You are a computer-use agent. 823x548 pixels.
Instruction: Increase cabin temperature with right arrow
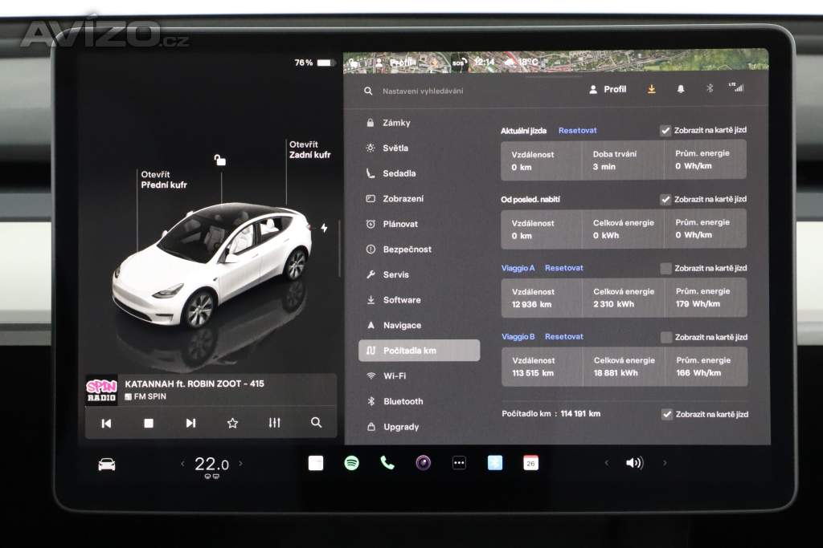(241, 463)
